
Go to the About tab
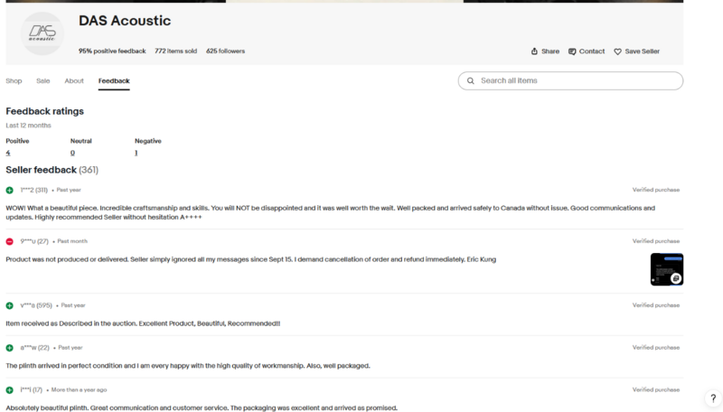[74, 81]
